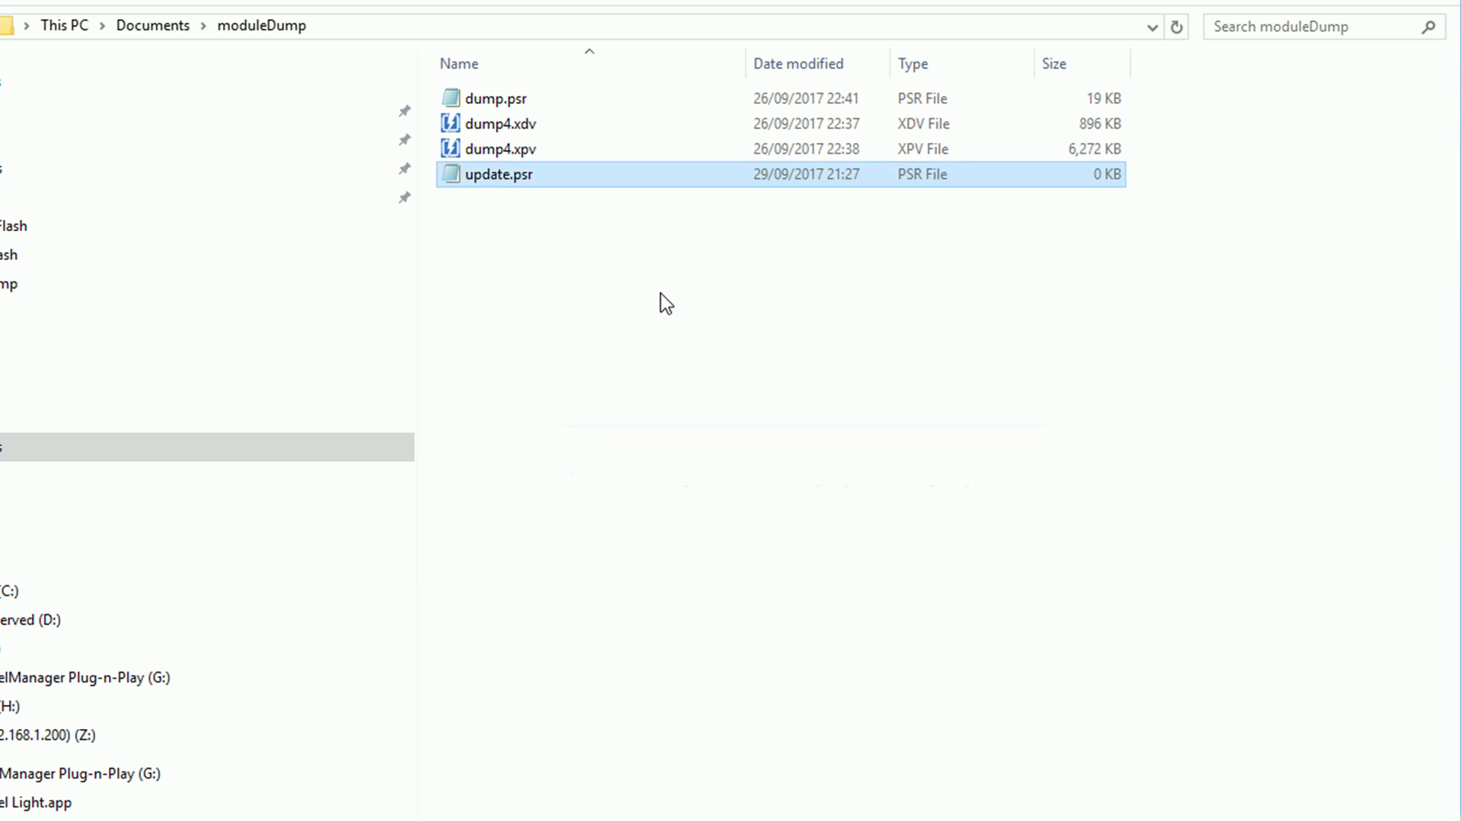Reverse sorting with the Name column arrow

coord(589,51)
